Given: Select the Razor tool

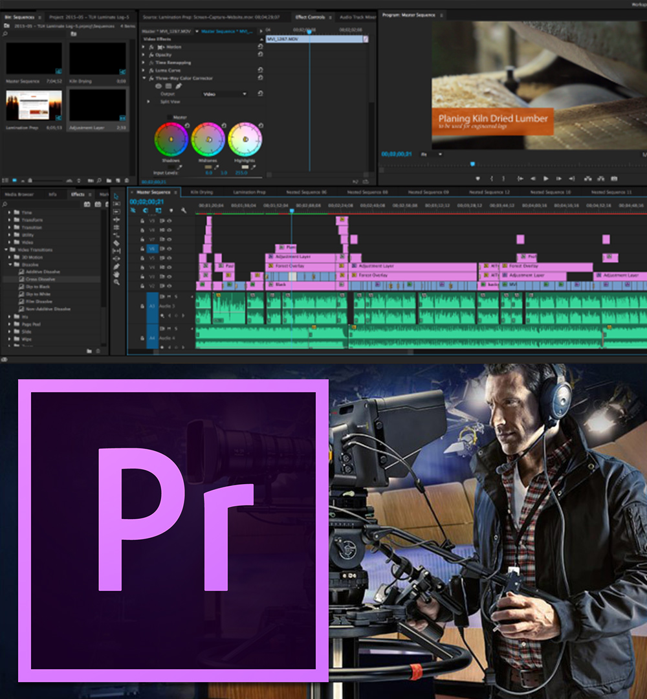Looking at the screenshot, I should (x=116, y=243).
